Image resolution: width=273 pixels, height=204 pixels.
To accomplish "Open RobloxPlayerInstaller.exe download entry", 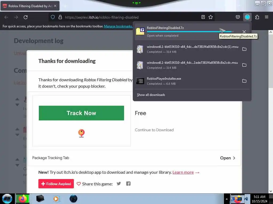I will point(187,81).
